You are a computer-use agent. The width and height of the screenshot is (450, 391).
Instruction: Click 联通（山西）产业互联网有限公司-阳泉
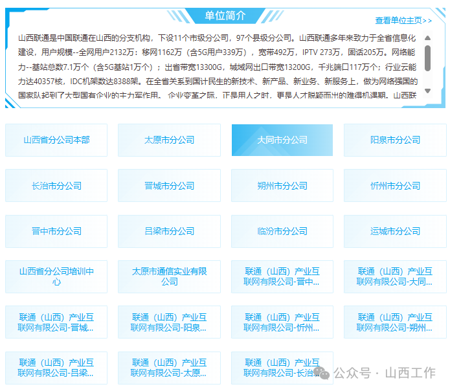pos(170,322)
